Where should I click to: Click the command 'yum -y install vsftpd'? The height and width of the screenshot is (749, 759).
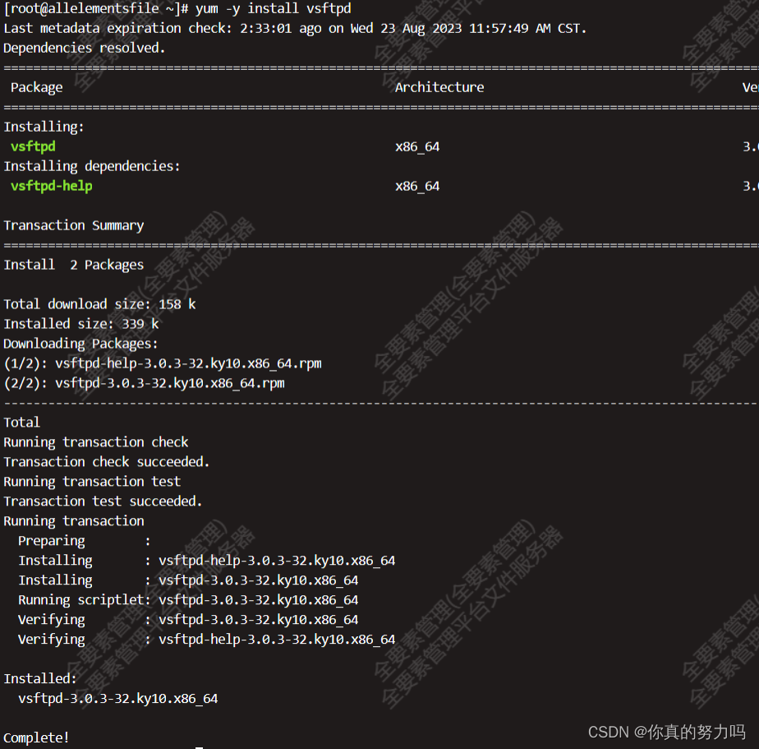(x=274, y=9)
